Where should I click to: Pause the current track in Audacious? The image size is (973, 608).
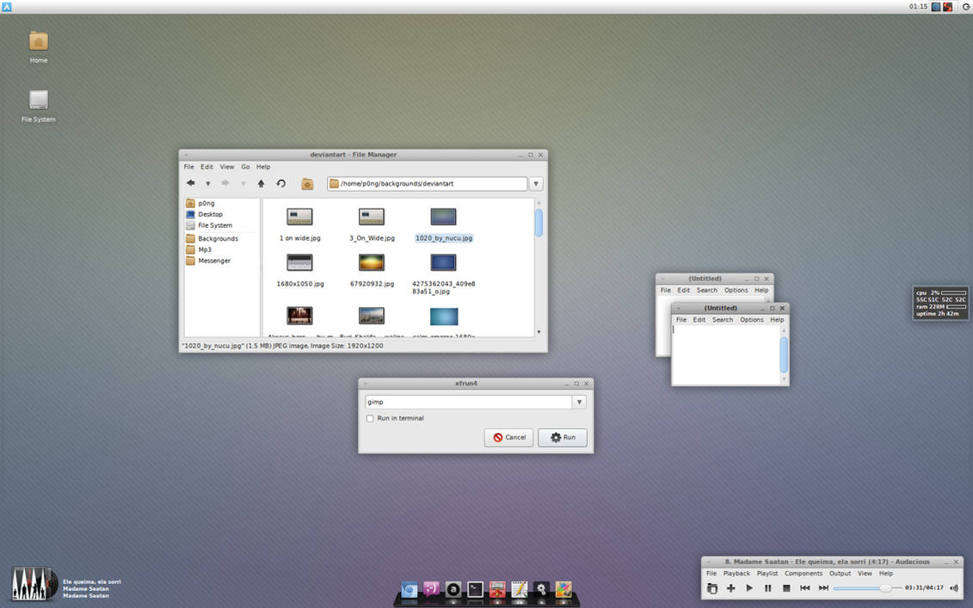767,588
